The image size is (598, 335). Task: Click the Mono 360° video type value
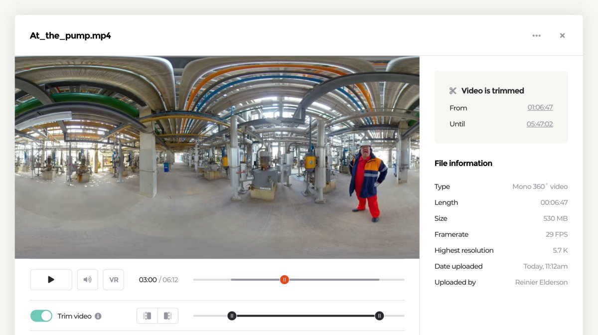coord(541,186)
